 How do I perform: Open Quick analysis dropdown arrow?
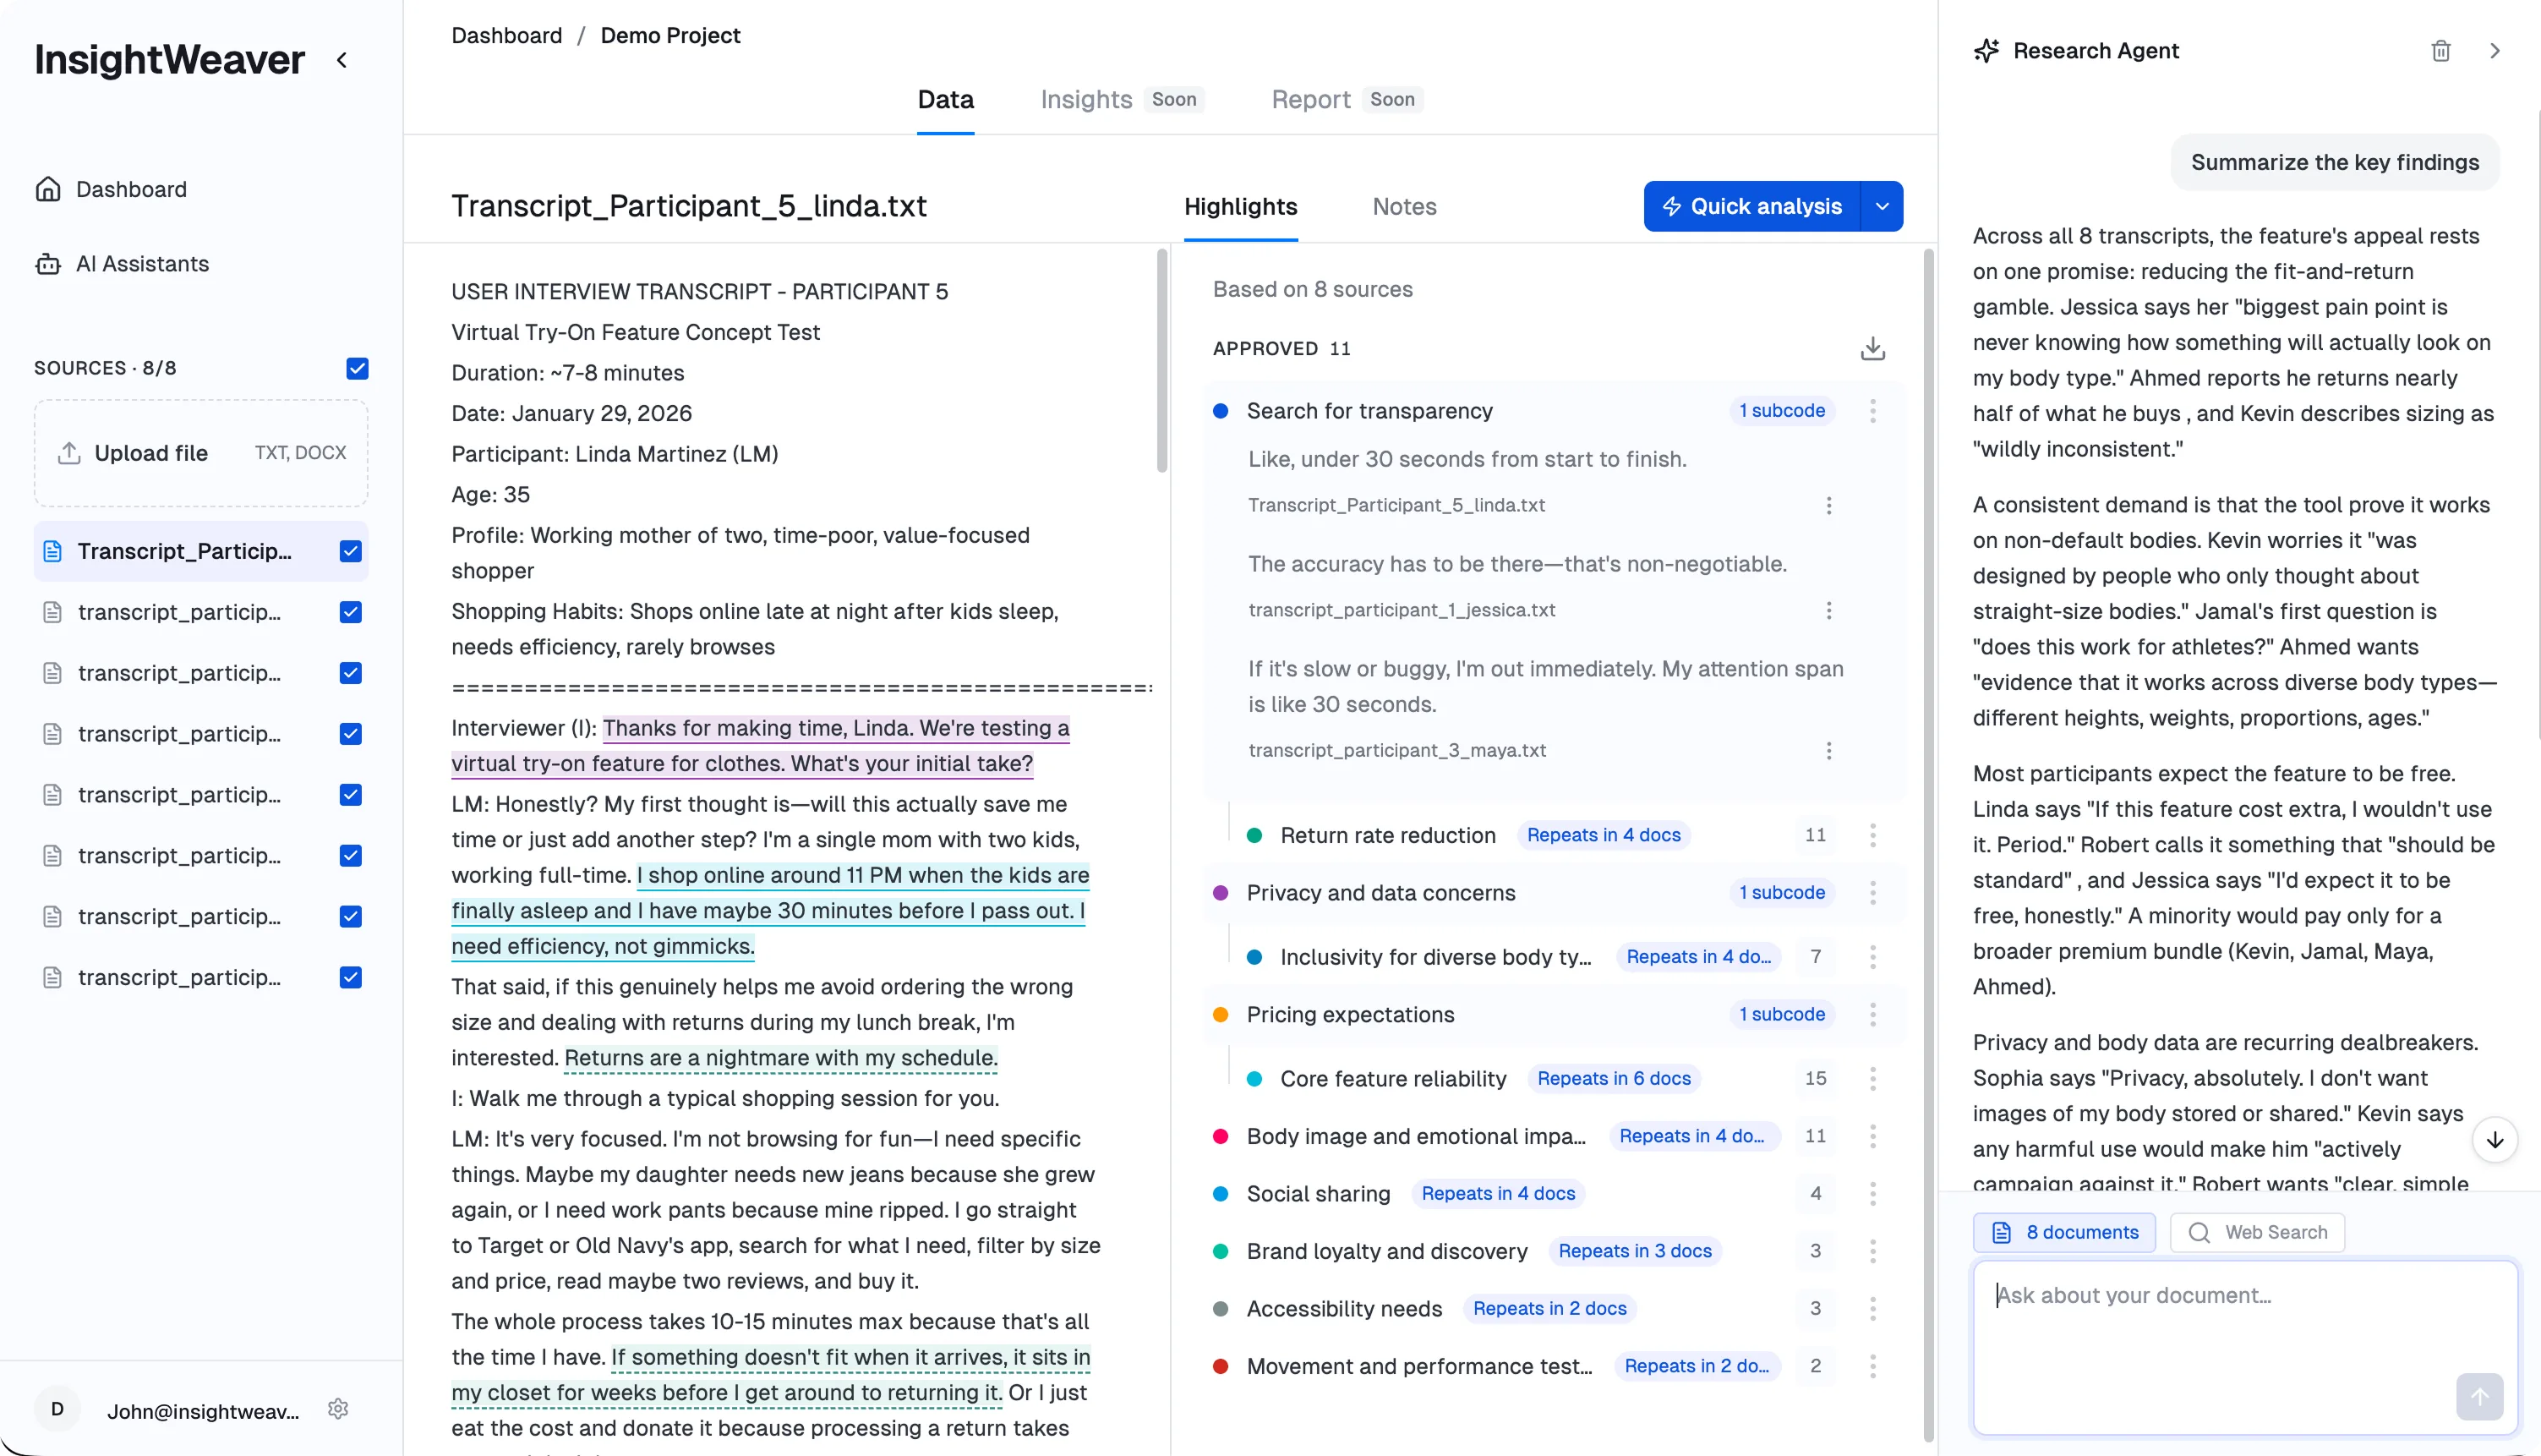(x=1882, y=207)
